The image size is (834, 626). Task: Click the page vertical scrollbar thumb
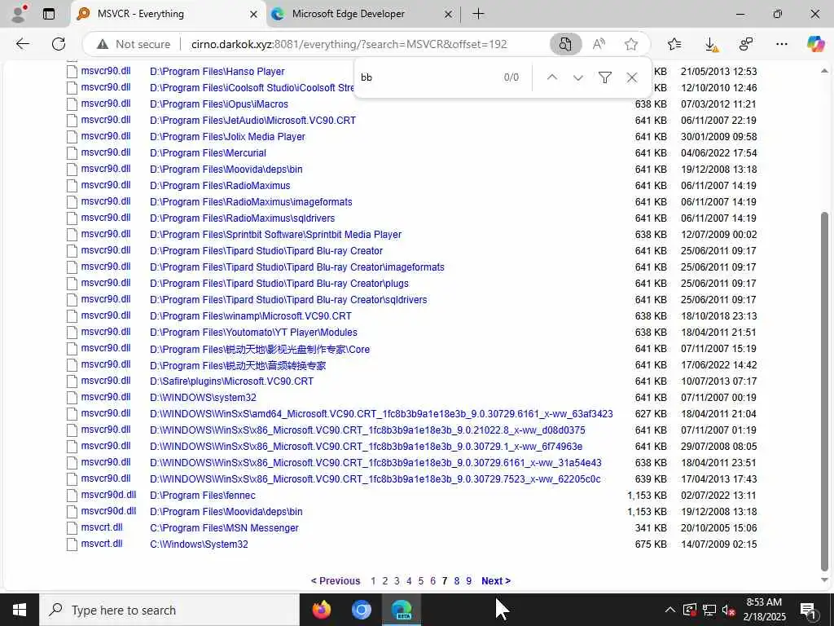coord(824,391)
